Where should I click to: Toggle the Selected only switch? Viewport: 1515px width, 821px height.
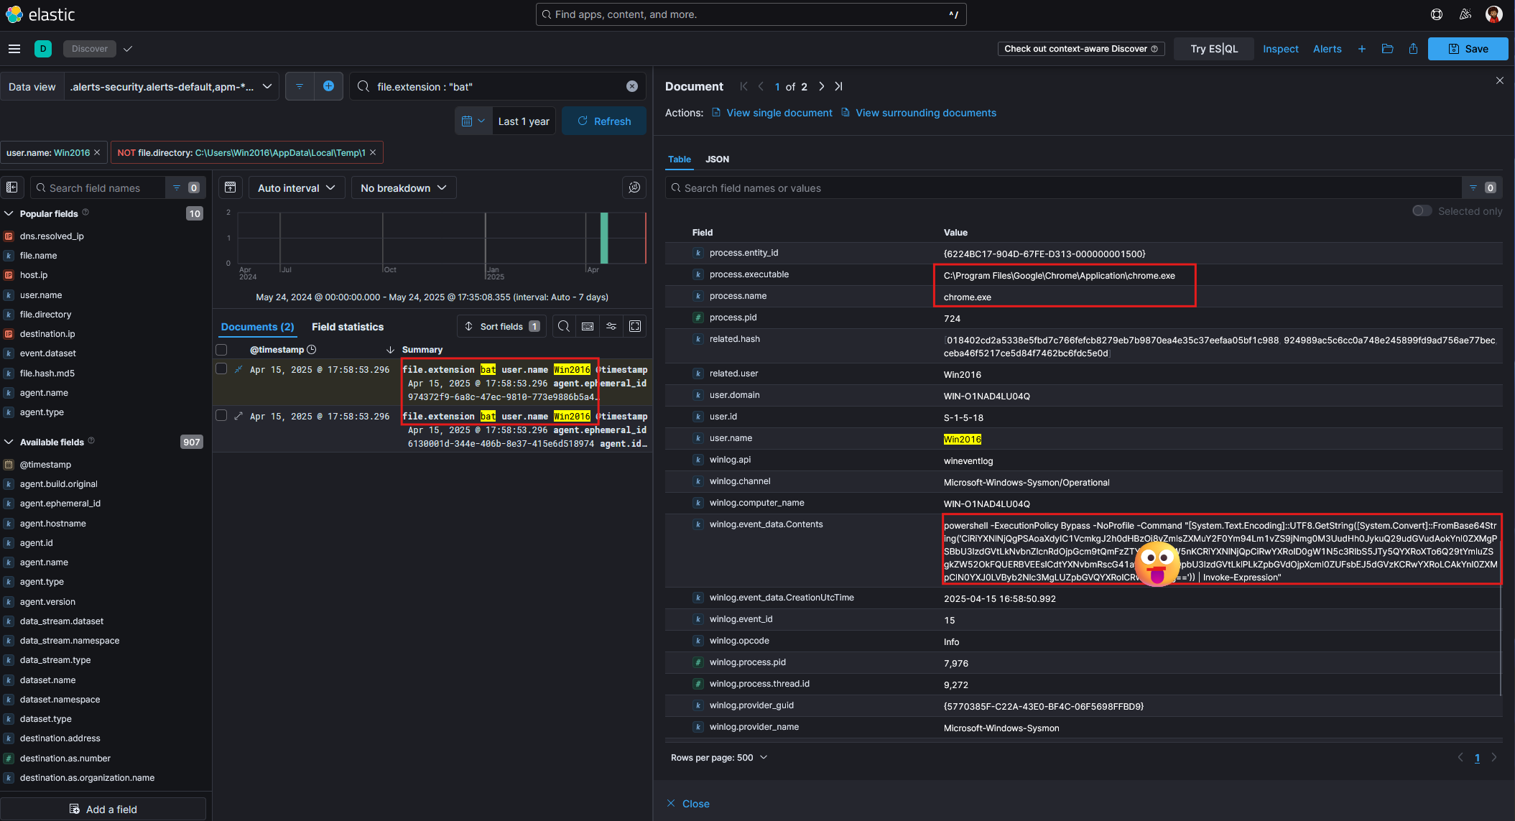coord(1422,210)
